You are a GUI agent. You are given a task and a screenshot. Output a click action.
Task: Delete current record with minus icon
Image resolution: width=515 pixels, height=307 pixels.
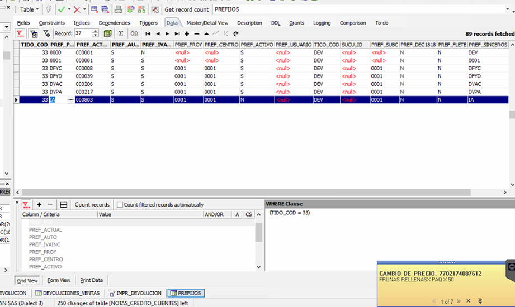197,33
